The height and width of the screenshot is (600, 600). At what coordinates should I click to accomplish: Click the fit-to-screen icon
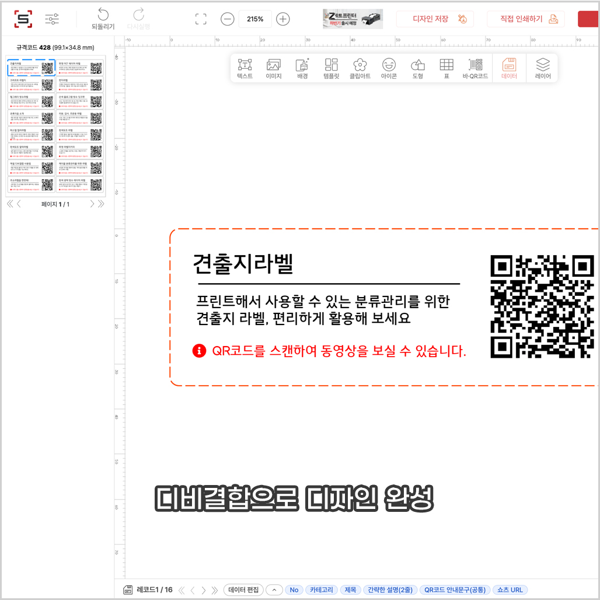click(201, 19)
